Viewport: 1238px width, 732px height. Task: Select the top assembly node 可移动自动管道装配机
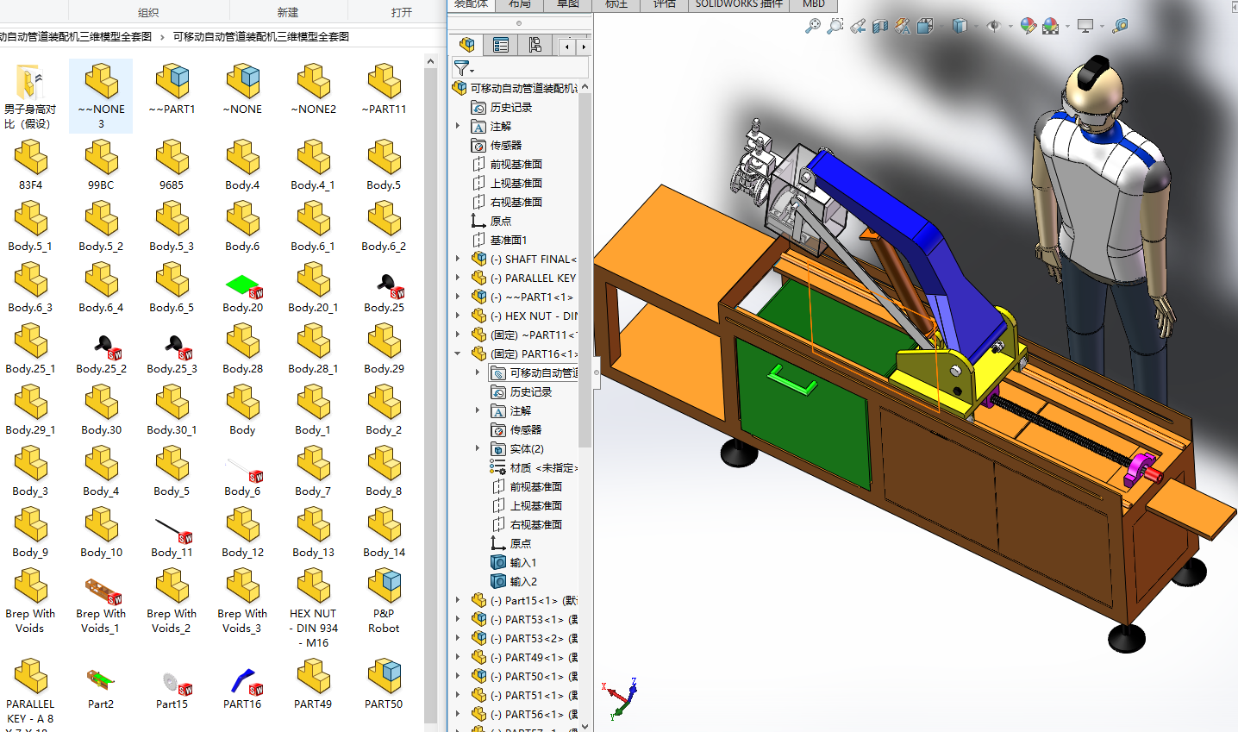pos(515,88)
